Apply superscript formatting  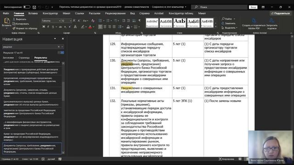pyautogui.click(x=69, y=27)
